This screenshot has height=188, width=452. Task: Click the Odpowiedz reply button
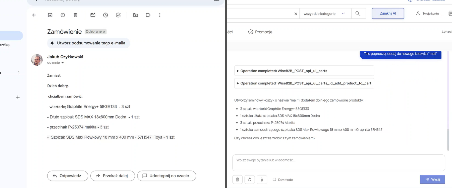click(x=68, y=176)
